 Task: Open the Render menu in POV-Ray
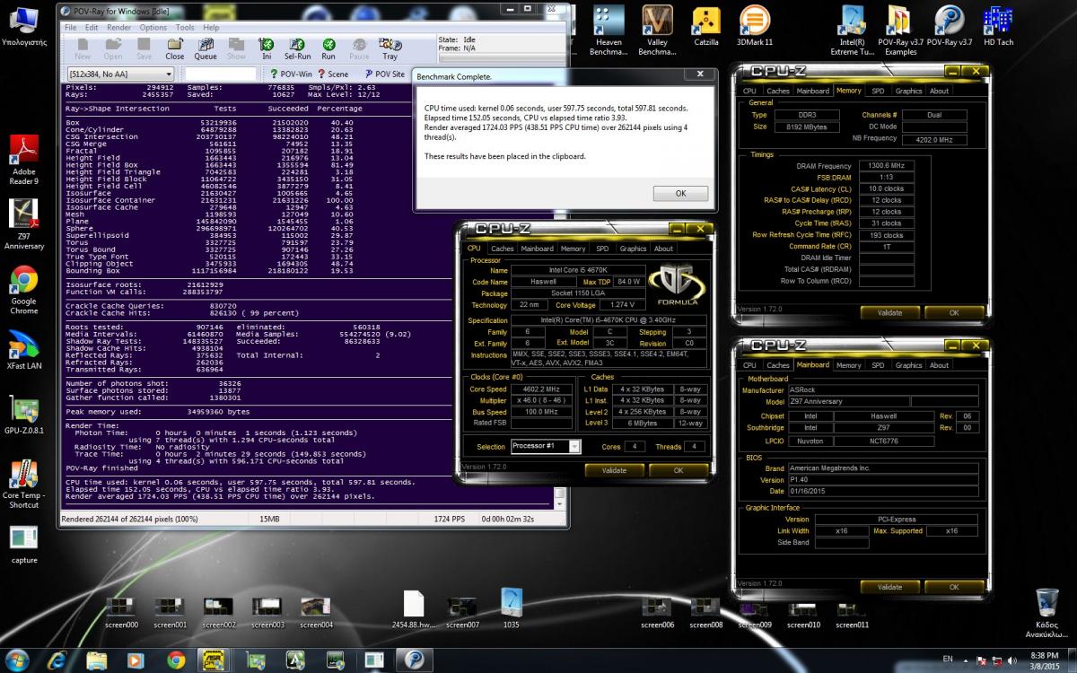119,27
